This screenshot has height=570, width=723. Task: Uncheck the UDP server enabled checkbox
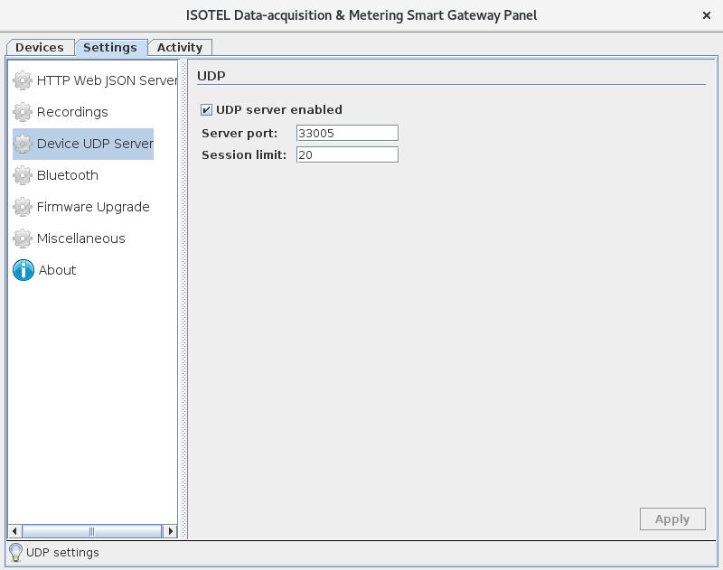[x=206, y=109]
